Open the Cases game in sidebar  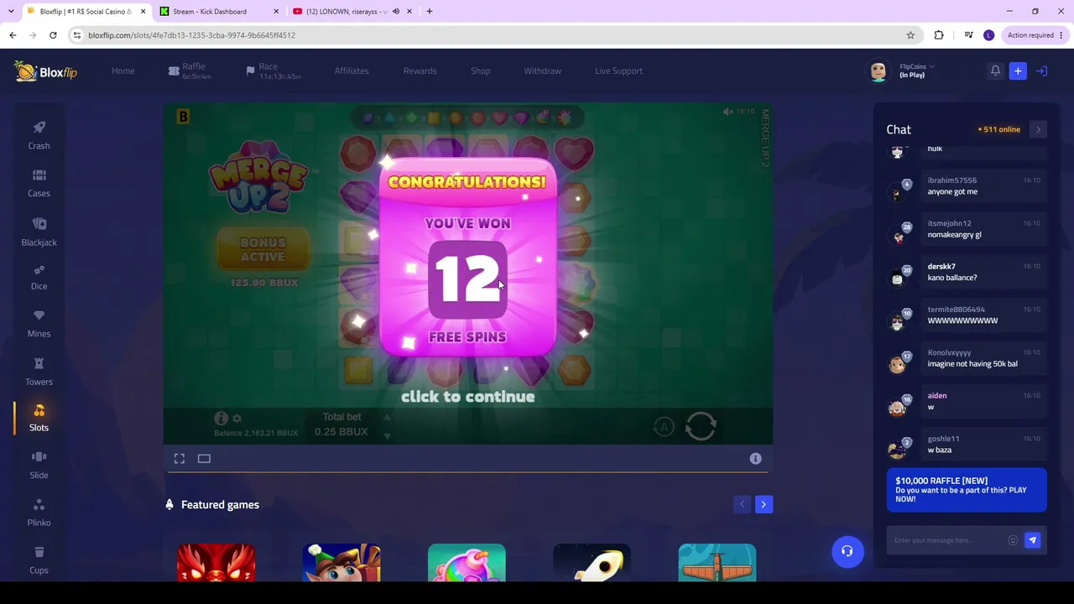pos(39,183)
